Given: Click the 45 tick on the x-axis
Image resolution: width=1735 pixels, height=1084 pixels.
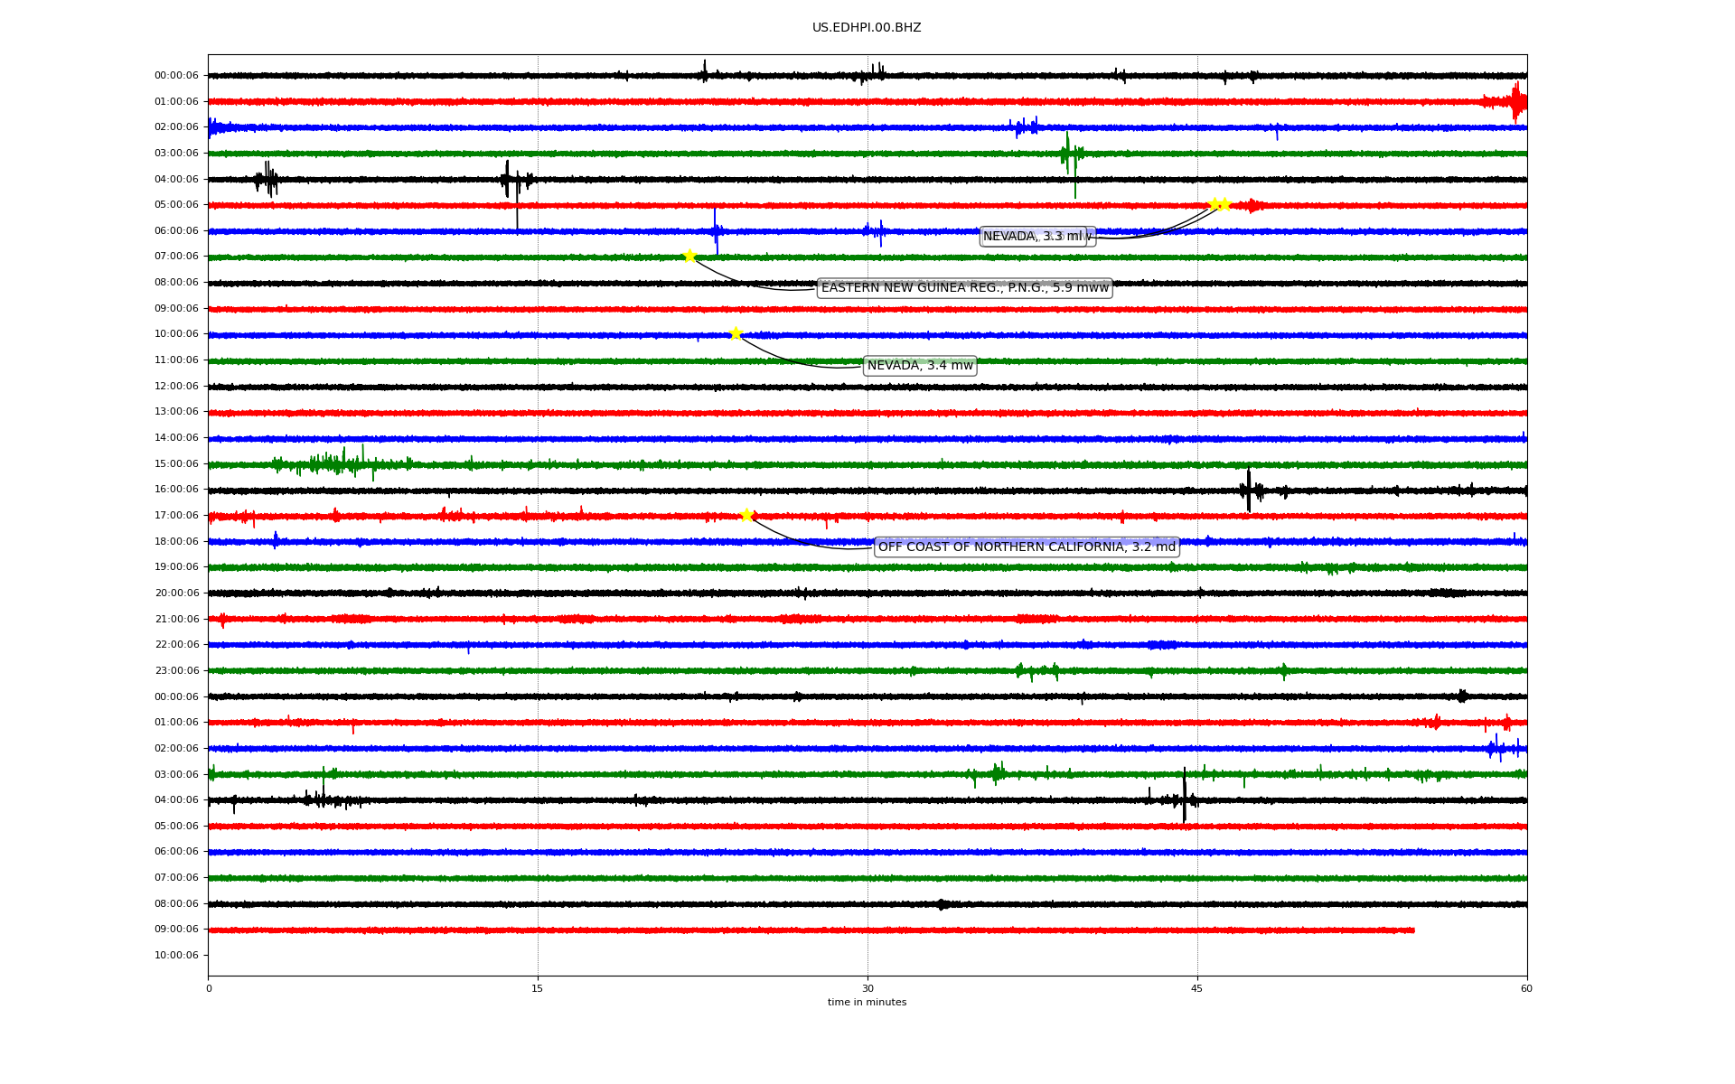Looking at the screenshot, I should pyautogui.click(x=1197, y=988).
